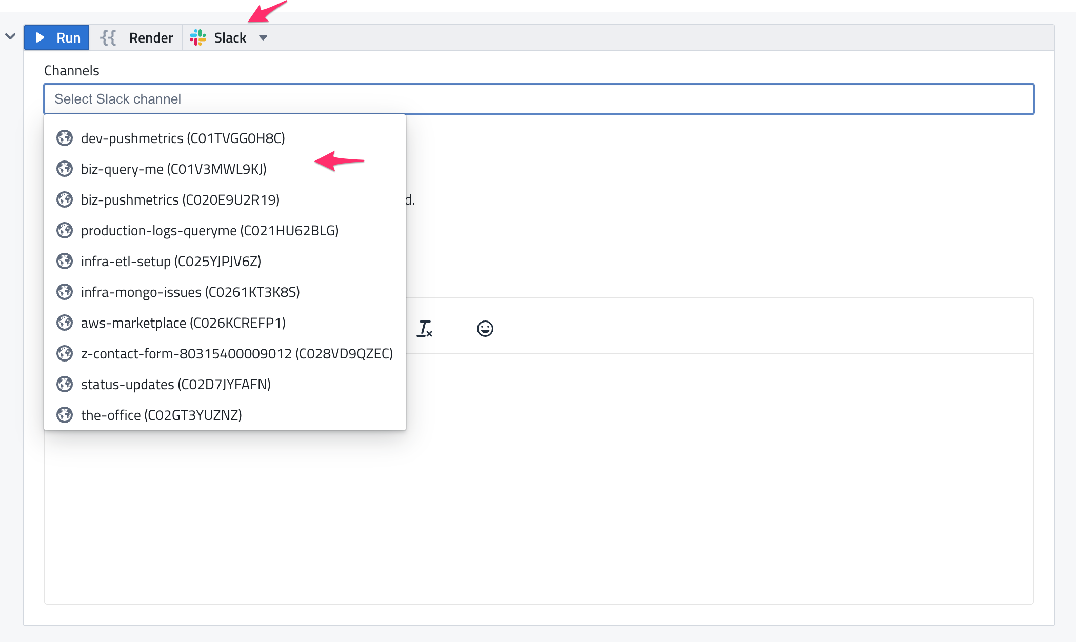The height and width of the screenshot is (642, 1076).
Task: Pick production-logs-queryme channel
Action: tap(209, 231)
